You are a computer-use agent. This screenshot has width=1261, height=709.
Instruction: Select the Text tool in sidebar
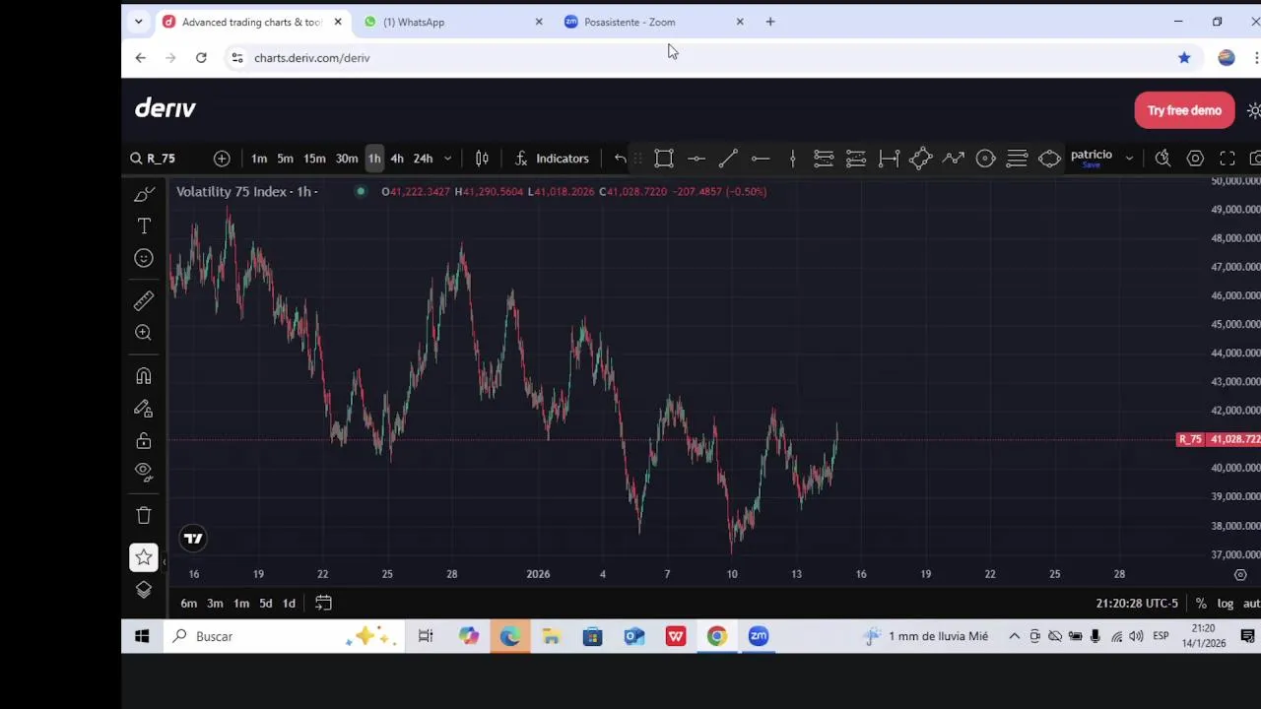144,226
